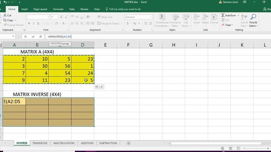Select the INVERSE sheet tab
271x152 pixels.
pyautogui.click(x=22, y=143)
